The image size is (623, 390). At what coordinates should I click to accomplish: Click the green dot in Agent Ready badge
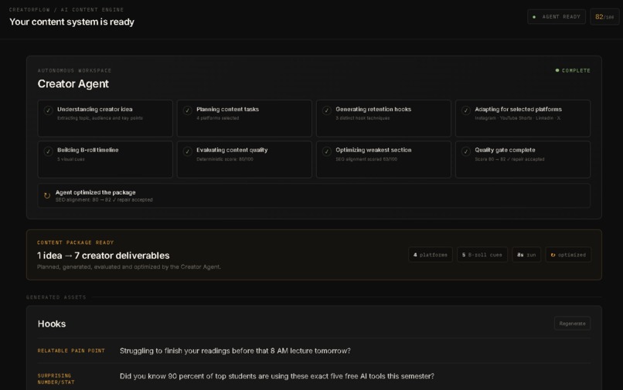pos(534,17)
